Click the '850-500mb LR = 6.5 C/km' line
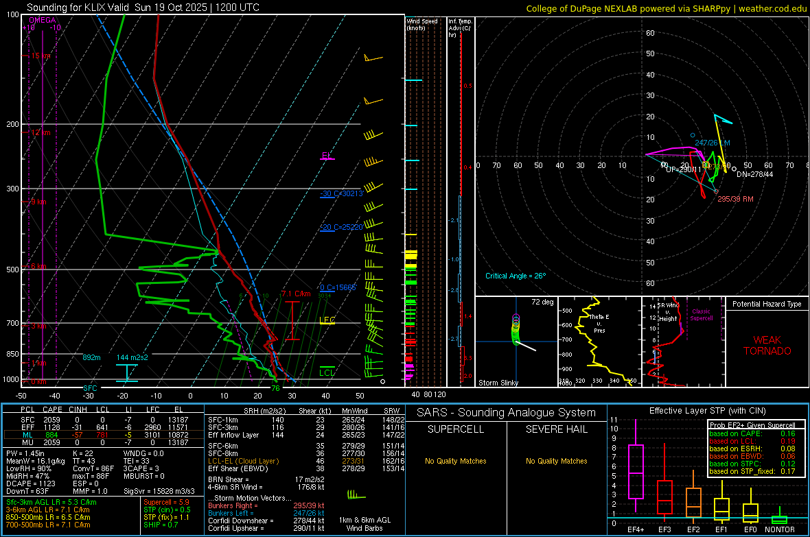The image size is (810, 537). point(48,517)
